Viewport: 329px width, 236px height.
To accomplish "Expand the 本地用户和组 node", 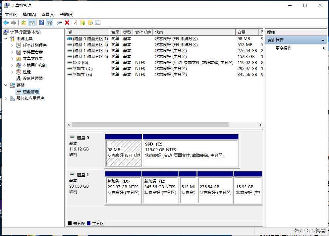I will click(x=12, y=65).
